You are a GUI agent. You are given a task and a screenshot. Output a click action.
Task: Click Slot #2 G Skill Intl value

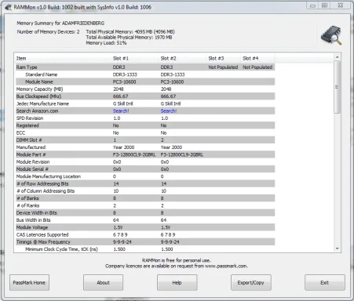coord(170,103)
